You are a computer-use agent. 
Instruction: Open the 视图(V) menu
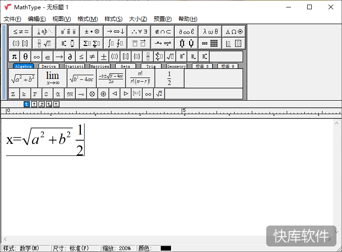click(x=61, y=19)
